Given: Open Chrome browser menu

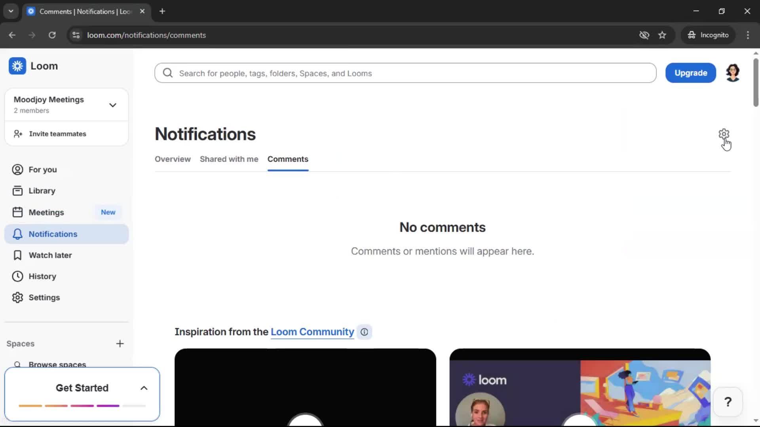Looking at the screenshot, I should click(748, 35).
